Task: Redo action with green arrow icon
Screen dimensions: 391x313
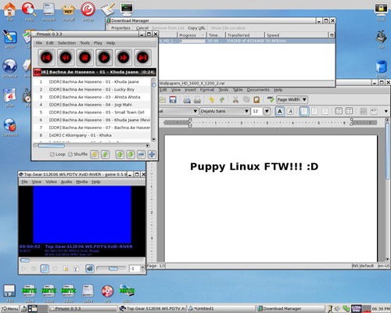Action: point(222,99)
